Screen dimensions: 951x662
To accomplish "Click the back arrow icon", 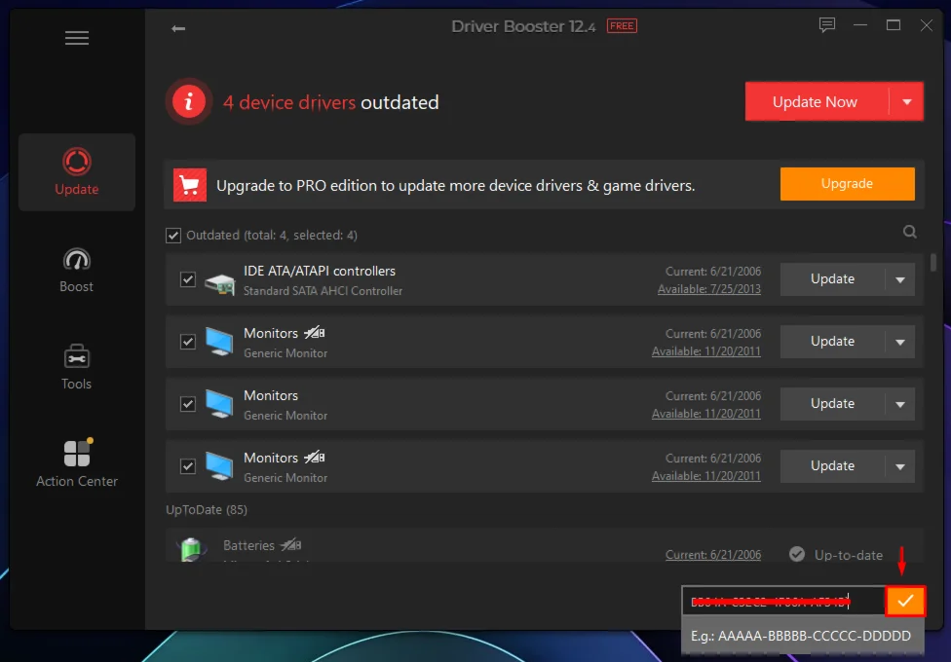I will pos(178,28).
